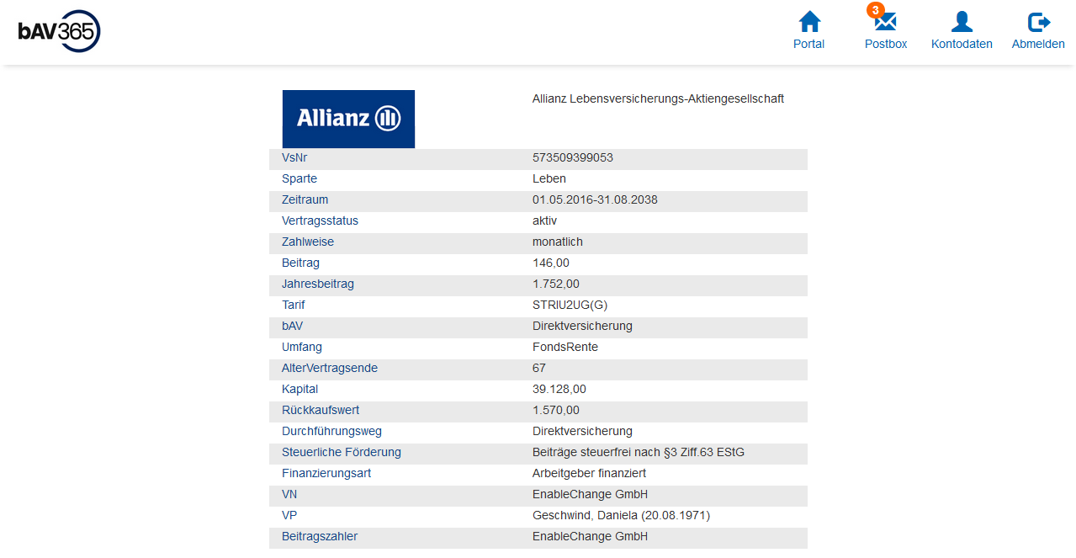Screen dimensions: 1076x558
Task: Click the Rückkaufswert label
Action: click(x=321, y=411)
